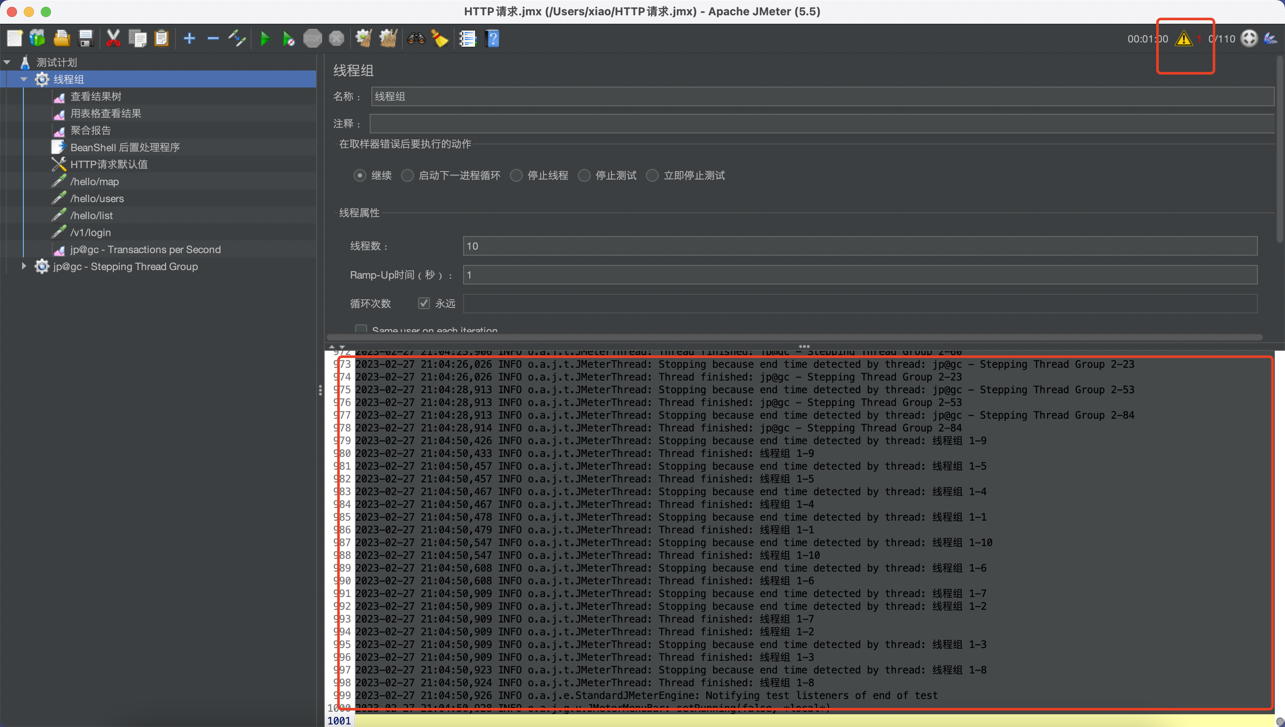Click the Cut scissors toolbar icon
The width and height of the screenshot is (1285, 727).
pyautogui.click(x=113, y=39)
